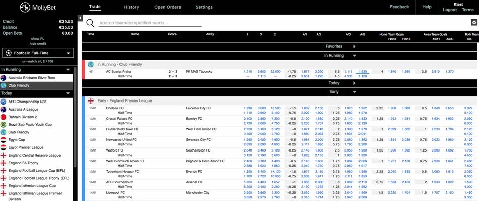Click the globe icon beside AFC Championship U23
Image resolution: width=479 pixels, height=201 pixels.
(x=4, y=102)
